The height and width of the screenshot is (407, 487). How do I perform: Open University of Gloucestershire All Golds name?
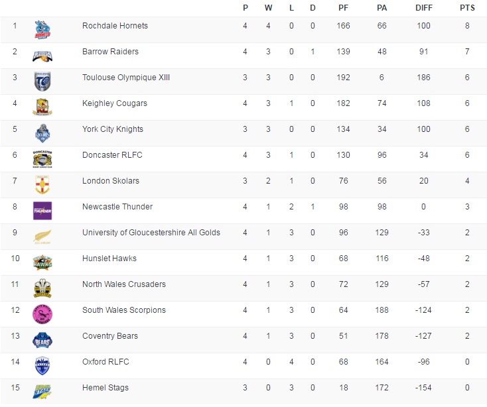coord(151,233)
